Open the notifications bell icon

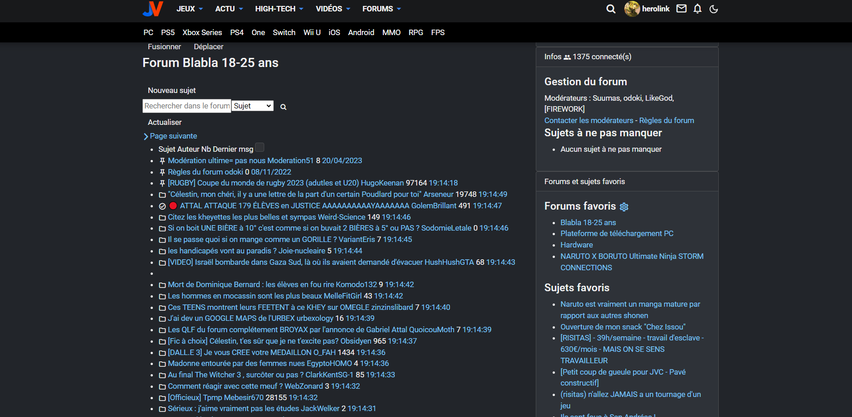(x=697, y=9)
